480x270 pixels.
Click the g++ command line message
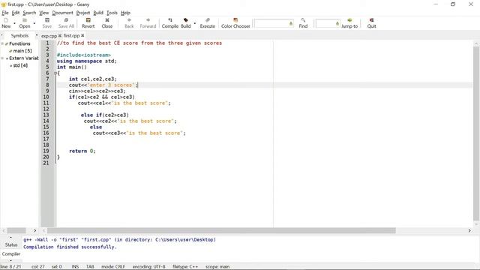120,240
